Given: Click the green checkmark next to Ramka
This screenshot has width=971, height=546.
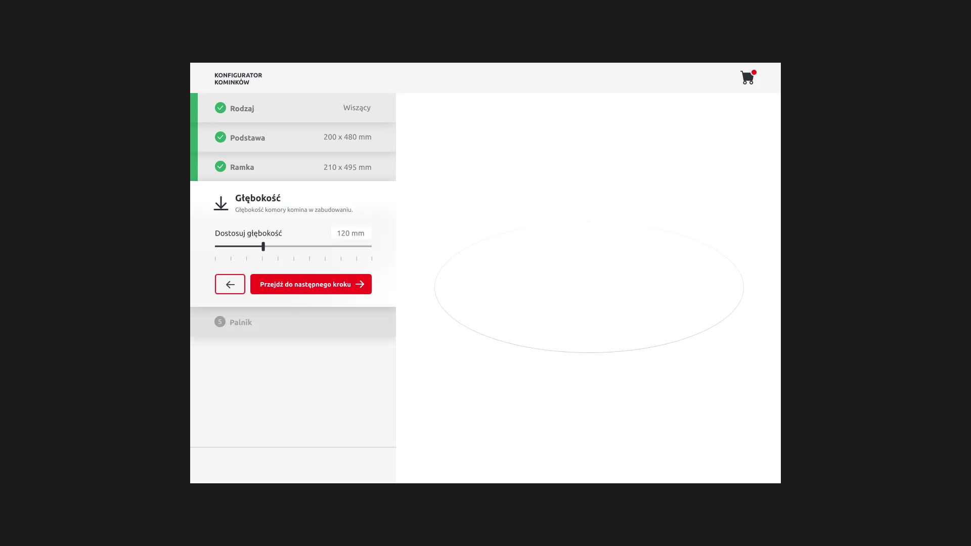Looking at the screenshot, I should pyautogui.click(x=220, y=166).
